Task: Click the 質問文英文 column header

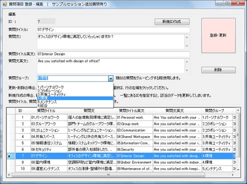Action: pyautogui.click(x=177, y=111)
